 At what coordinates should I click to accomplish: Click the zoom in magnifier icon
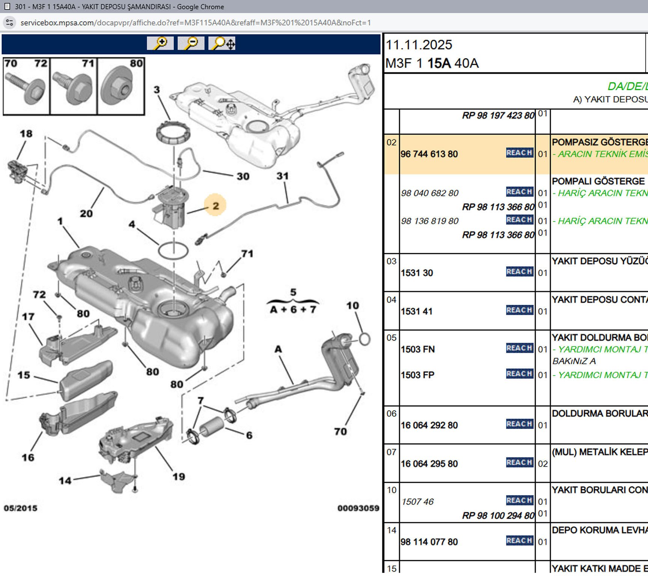click(x=160, y=43)
